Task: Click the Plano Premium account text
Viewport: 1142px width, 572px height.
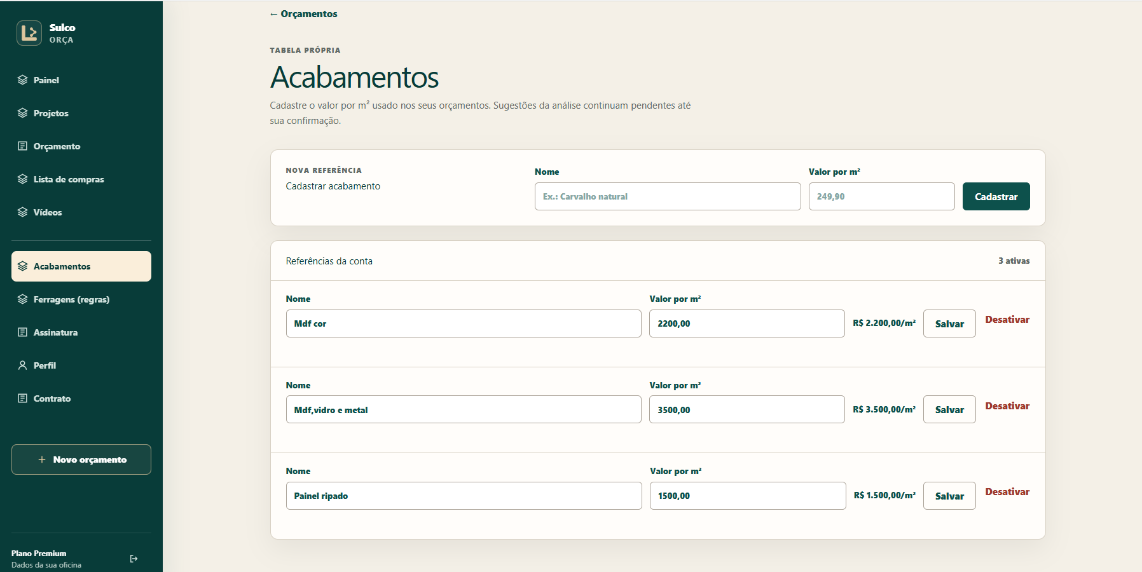Action: pos(39,554)
